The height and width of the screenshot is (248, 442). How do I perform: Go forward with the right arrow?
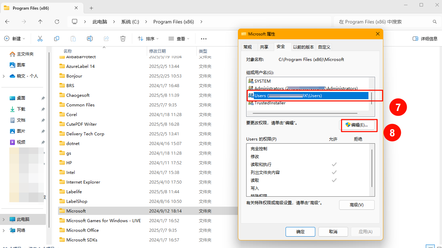coord(24,21)
